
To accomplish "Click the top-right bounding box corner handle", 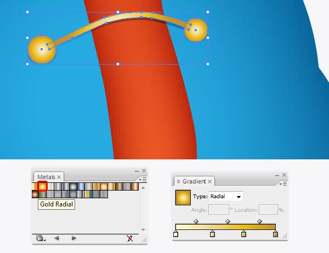I will coord(208,12).
